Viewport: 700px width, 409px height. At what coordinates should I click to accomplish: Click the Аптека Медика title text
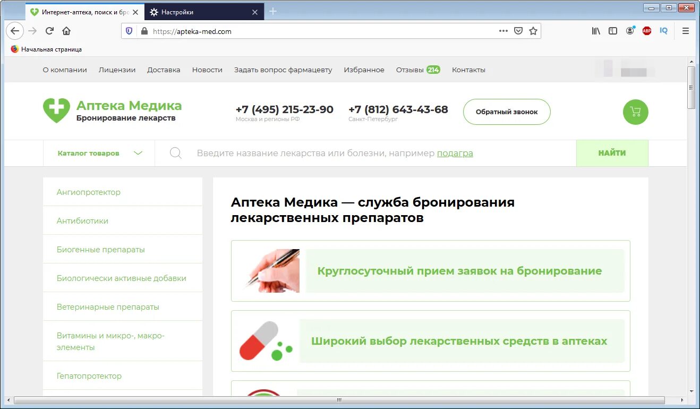pyautogui.click(x=129, y=106)
